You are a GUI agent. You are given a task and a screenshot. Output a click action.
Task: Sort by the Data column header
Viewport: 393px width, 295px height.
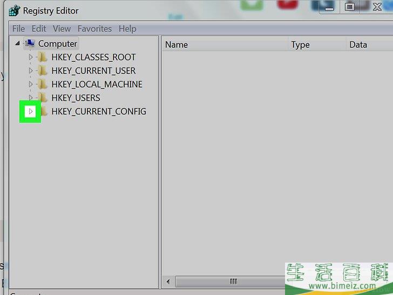pos(370,44)
